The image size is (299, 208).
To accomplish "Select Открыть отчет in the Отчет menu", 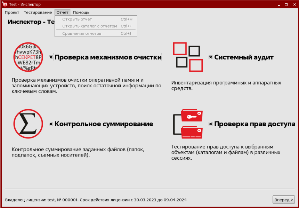I will click(x=77, y=19).
